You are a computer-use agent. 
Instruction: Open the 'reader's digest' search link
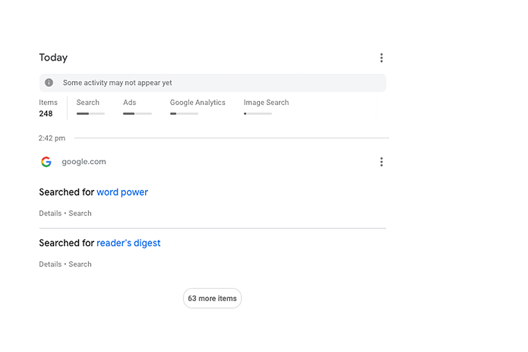tap(129, 243)
